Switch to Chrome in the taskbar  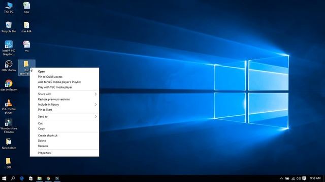(x=48, y=178)
